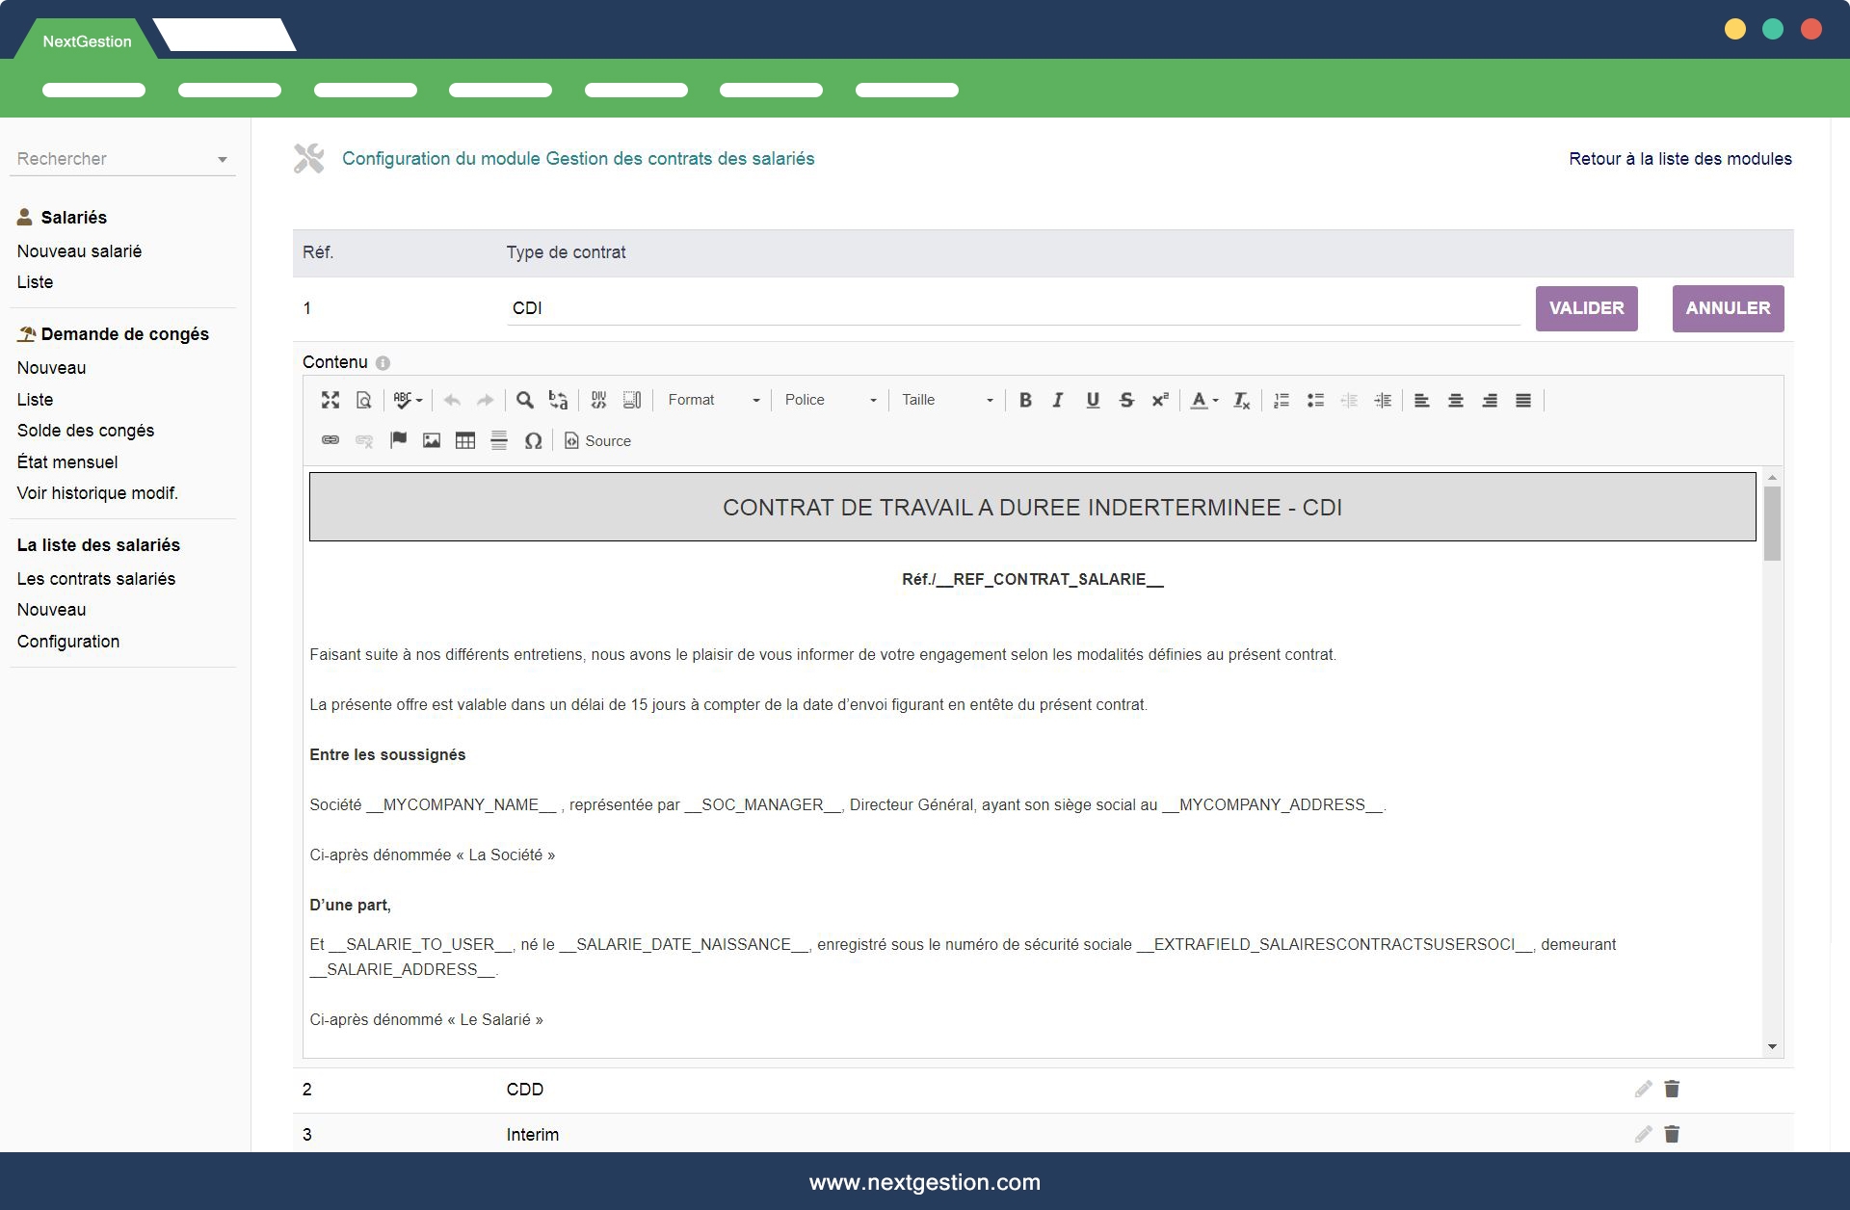Toggle bold formatting in editor
This screenshot has width=1850, height=1210.
[x=1025, y=400]
